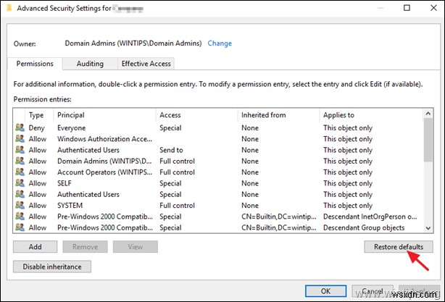Open the Effective Access tab
The image size is (445, 302).
coord(146,64)
